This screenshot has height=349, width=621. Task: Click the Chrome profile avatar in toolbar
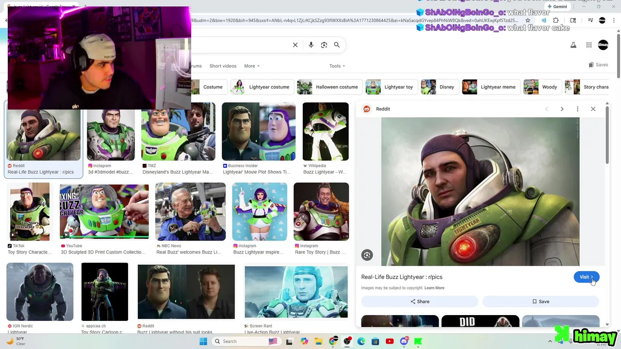(602, 20)
